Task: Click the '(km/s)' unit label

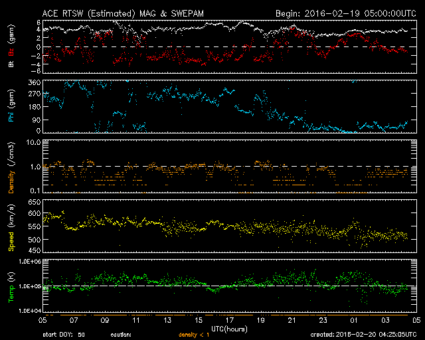Action: 11,216
